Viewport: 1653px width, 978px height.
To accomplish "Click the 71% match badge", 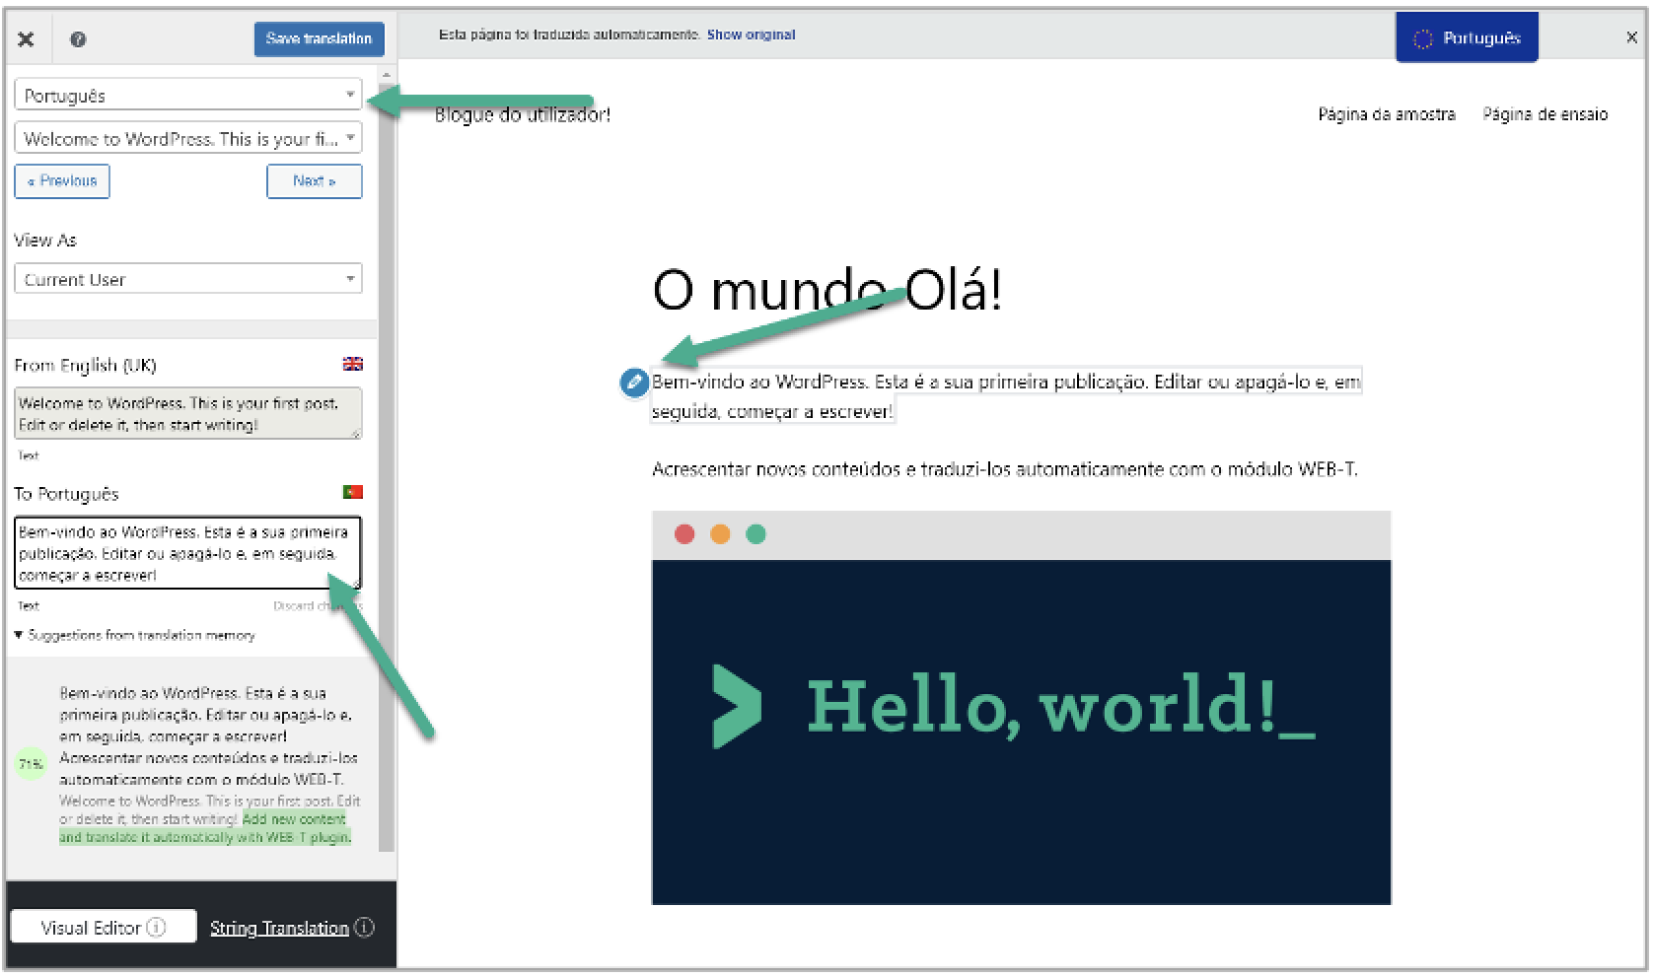I will pyautogui.click(x=31, y=764).
